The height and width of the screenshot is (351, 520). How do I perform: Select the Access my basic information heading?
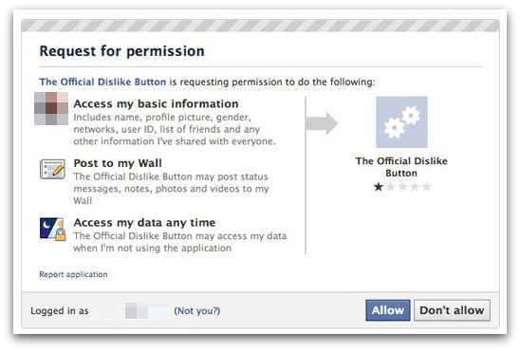click(x=156, y=103)
